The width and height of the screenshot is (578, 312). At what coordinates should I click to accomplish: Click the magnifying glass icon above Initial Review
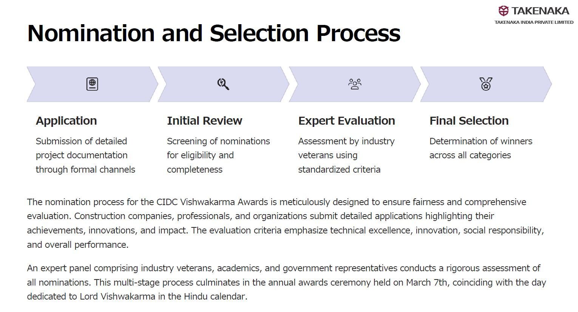point(223,84)
